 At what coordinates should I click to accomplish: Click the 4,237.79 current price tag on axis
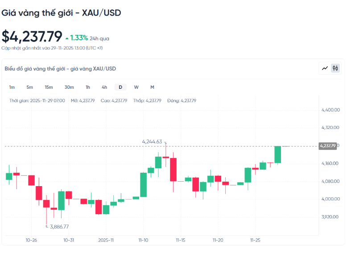click(x=327, y=145)
